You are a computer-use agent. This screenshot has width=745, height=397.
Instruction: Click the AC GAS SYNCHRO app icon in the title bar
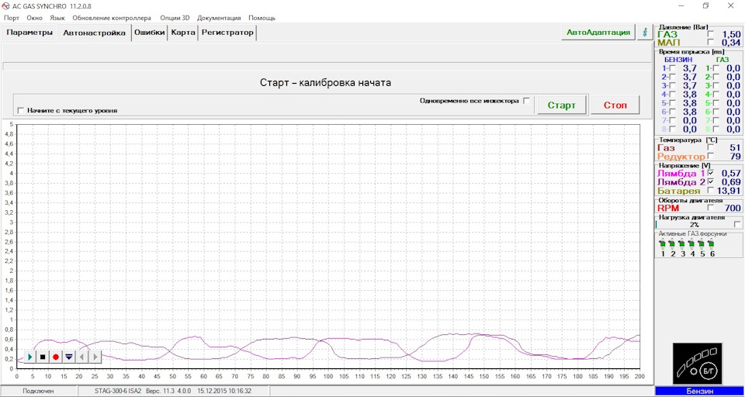(6, 6)
